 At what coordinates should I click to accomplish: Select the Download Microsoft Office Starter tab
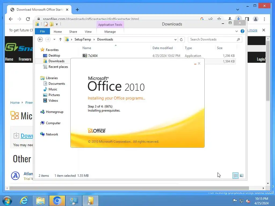(39, 10)
